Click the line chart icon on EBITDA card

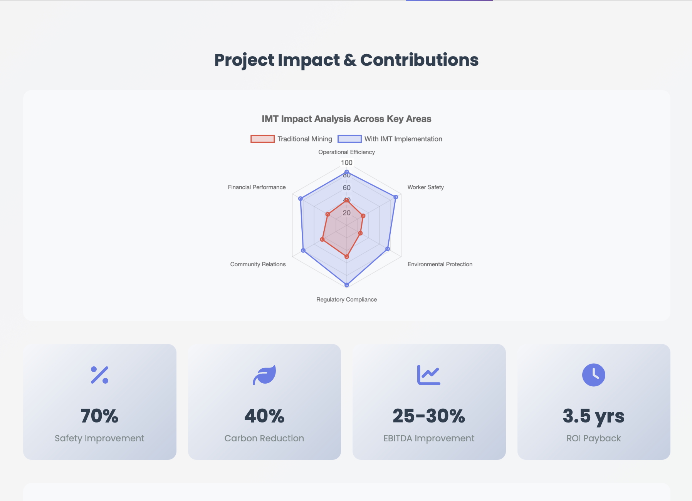click(428, 375)
